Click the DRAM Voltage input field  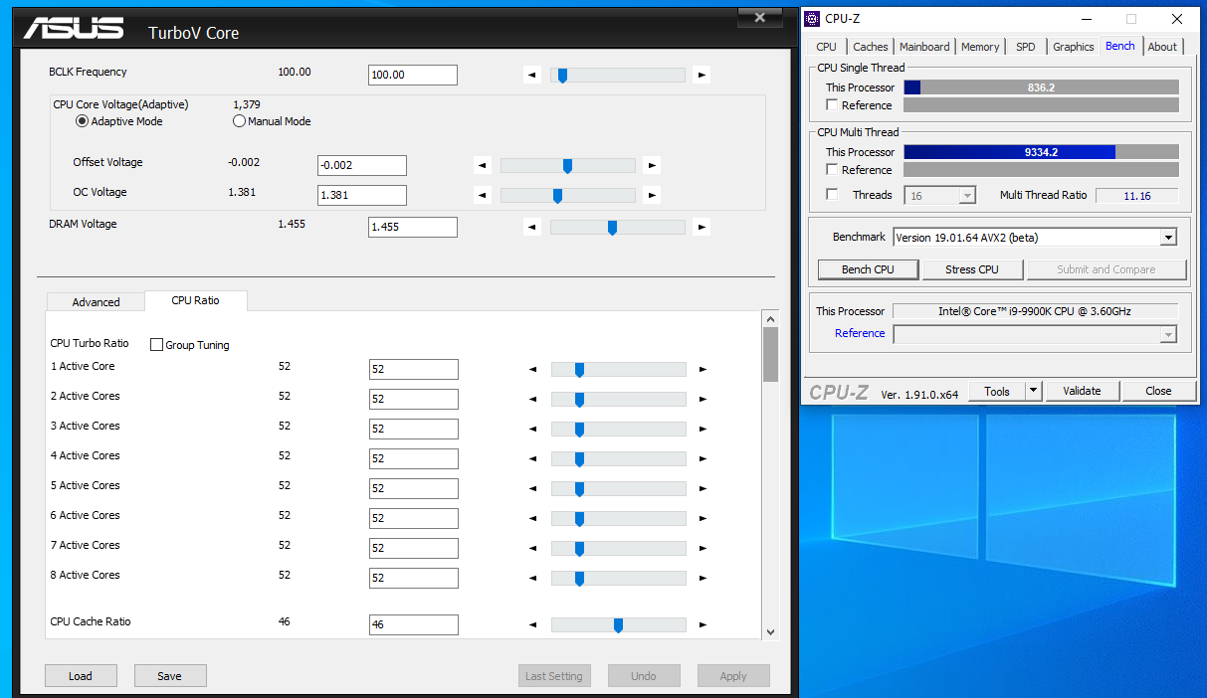pos(413,227)
